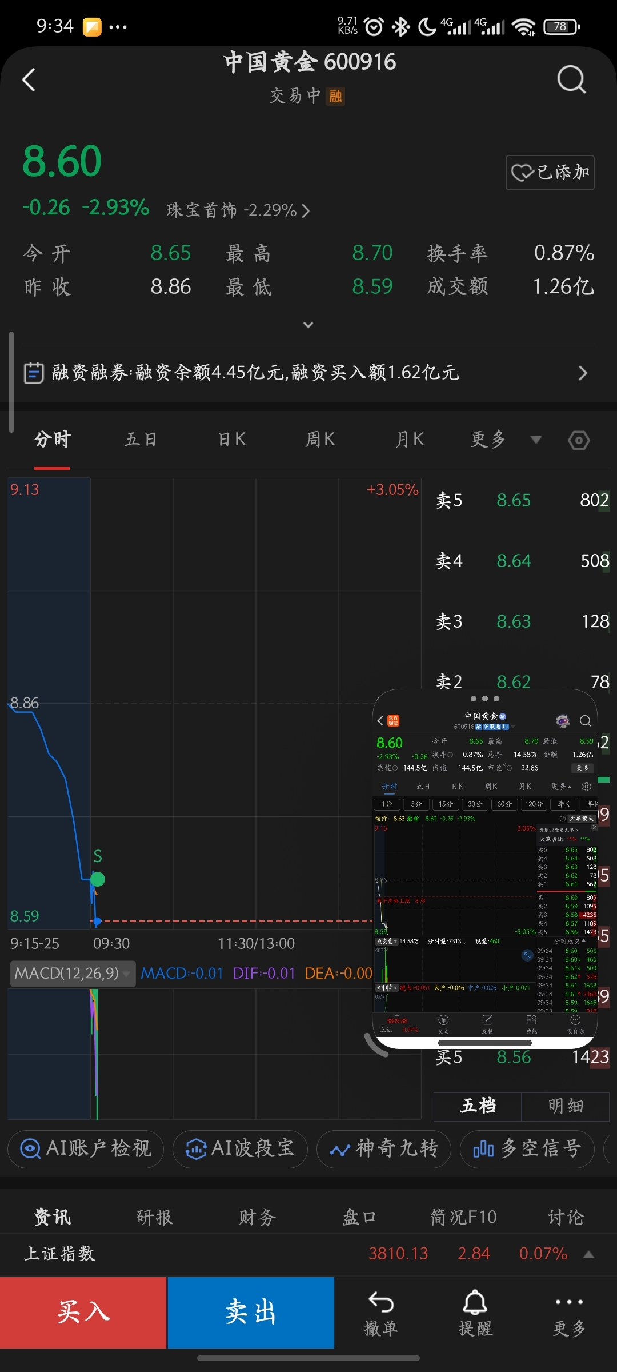Tap the small 更多 button in floating quote stats
Screen dimensions: 617x1372
[x=583, y=768]
